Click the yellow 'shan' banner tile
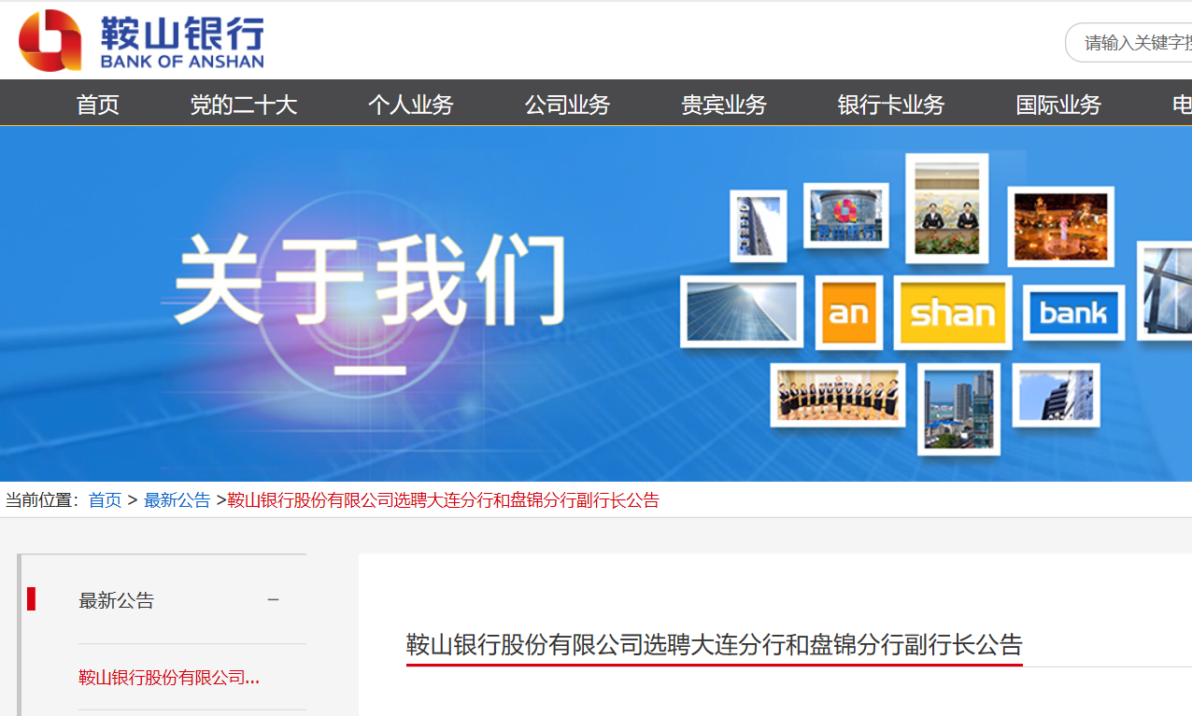1192x716 pixels. point(952,313)
